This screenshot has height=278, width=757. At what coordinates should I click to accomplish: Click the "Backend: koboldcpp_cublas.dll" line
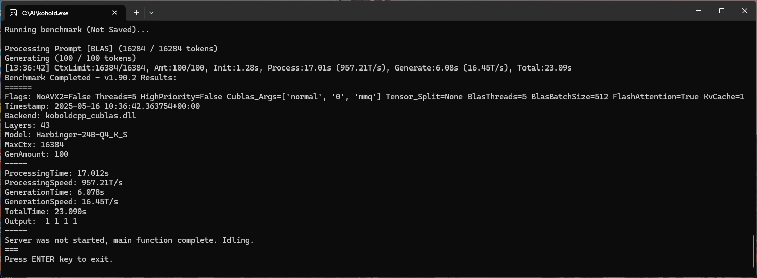point(70,116)
